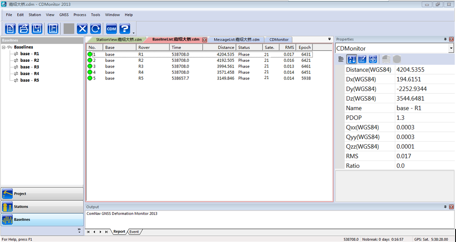Open the GNSS menu
The height and width of the screenshot is (242, 456).
(x=64, y=15)
